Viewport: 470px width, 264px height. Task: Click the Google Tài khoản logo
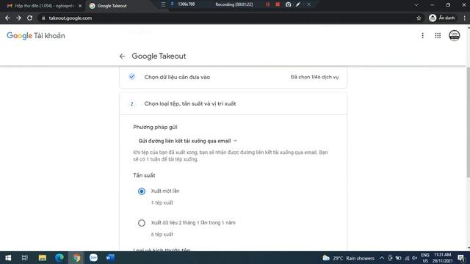click(x=36, y=36)
